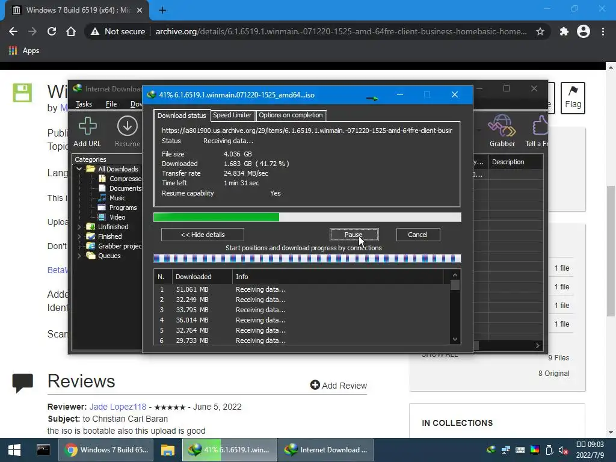The width and height of the screenshot is (616, 462).
Task: Click the page scrollbar down arrow
Action: coord(611,432)
